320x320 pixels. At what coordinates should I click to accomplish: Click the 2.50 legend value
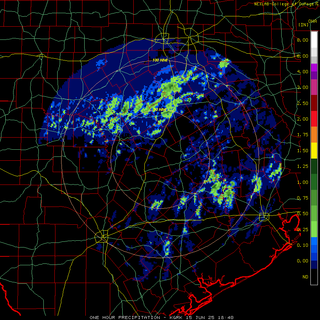click(x=303, y=103)
